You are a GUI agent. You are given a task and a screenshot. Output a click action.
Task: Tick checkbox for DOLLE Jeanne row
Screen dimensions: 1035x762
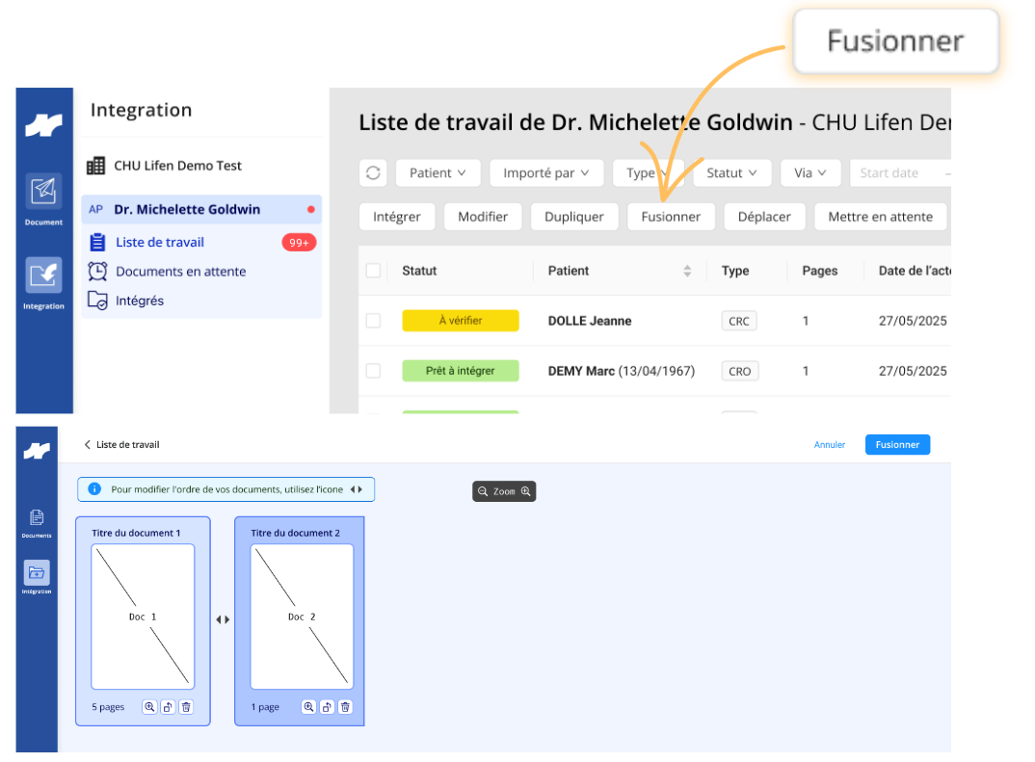tap(373, 321)
